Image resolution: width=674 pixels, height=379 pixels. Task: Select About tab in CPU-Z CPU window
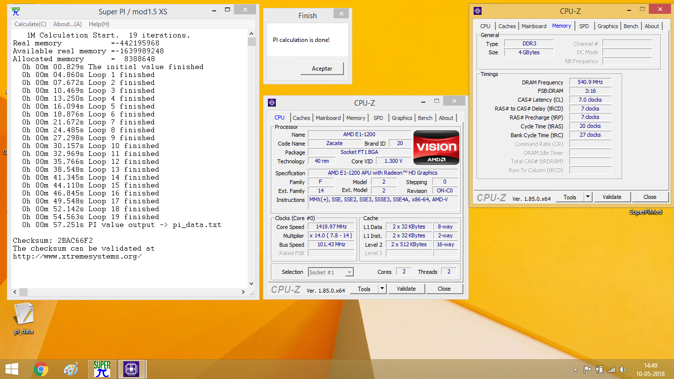446,118
